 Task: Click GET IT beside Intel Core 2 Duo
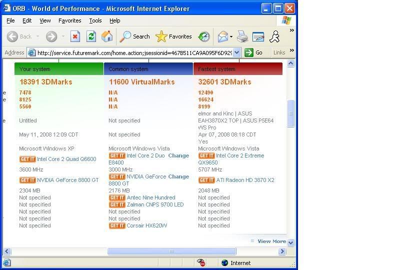pos(117,155)
